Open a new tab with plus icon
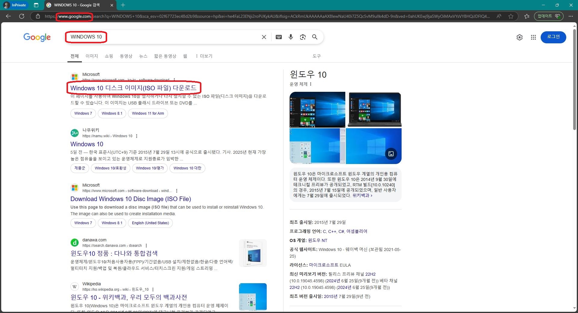This screenshot has width=578, height=313. click(x=123, y=5)
